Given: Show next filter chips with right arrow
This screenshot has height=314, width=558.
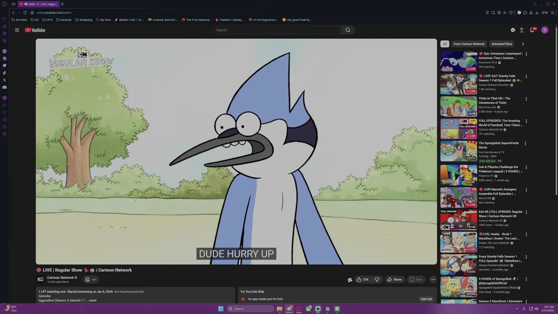Looking at the screenshot, I should (523, 44).
